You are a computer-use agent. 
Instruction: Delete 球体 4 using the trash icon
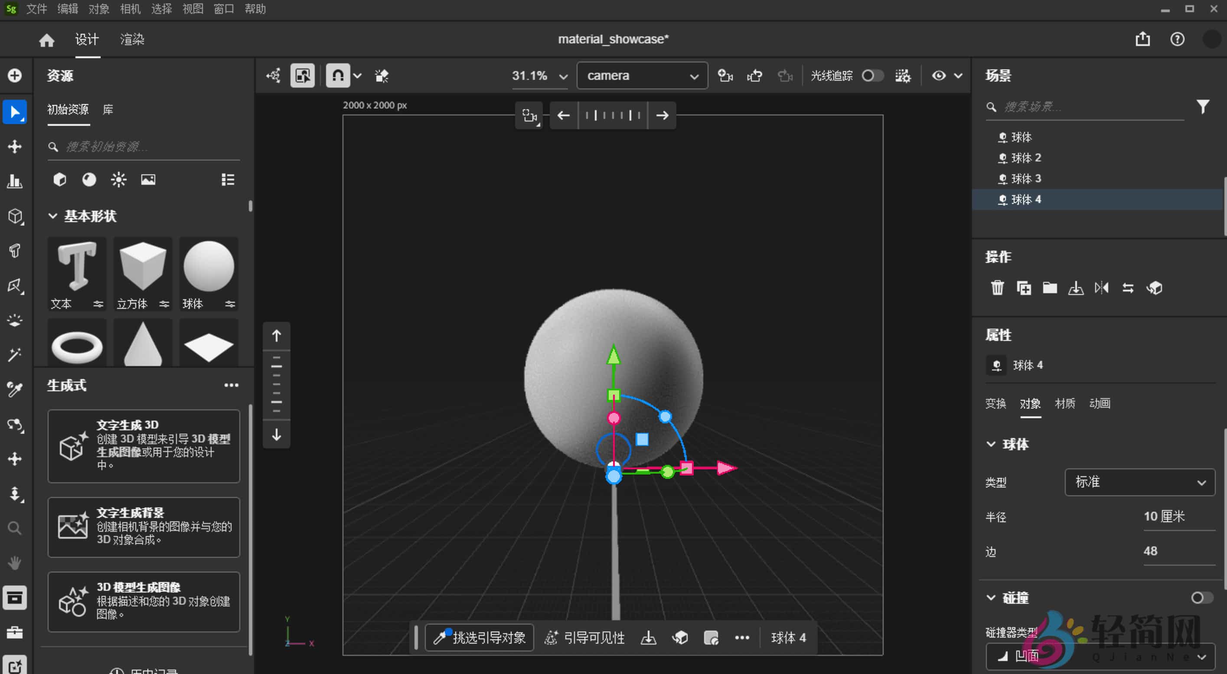[x=998, y=288]
